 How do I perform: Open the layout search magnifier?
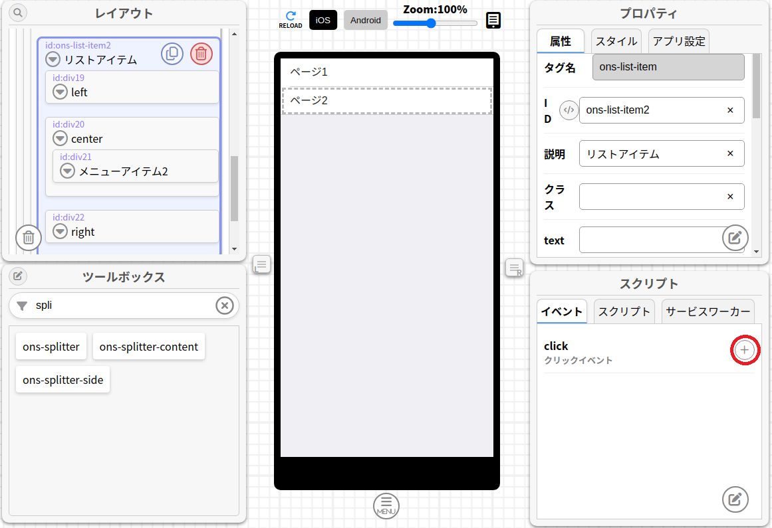click(18, 13)
